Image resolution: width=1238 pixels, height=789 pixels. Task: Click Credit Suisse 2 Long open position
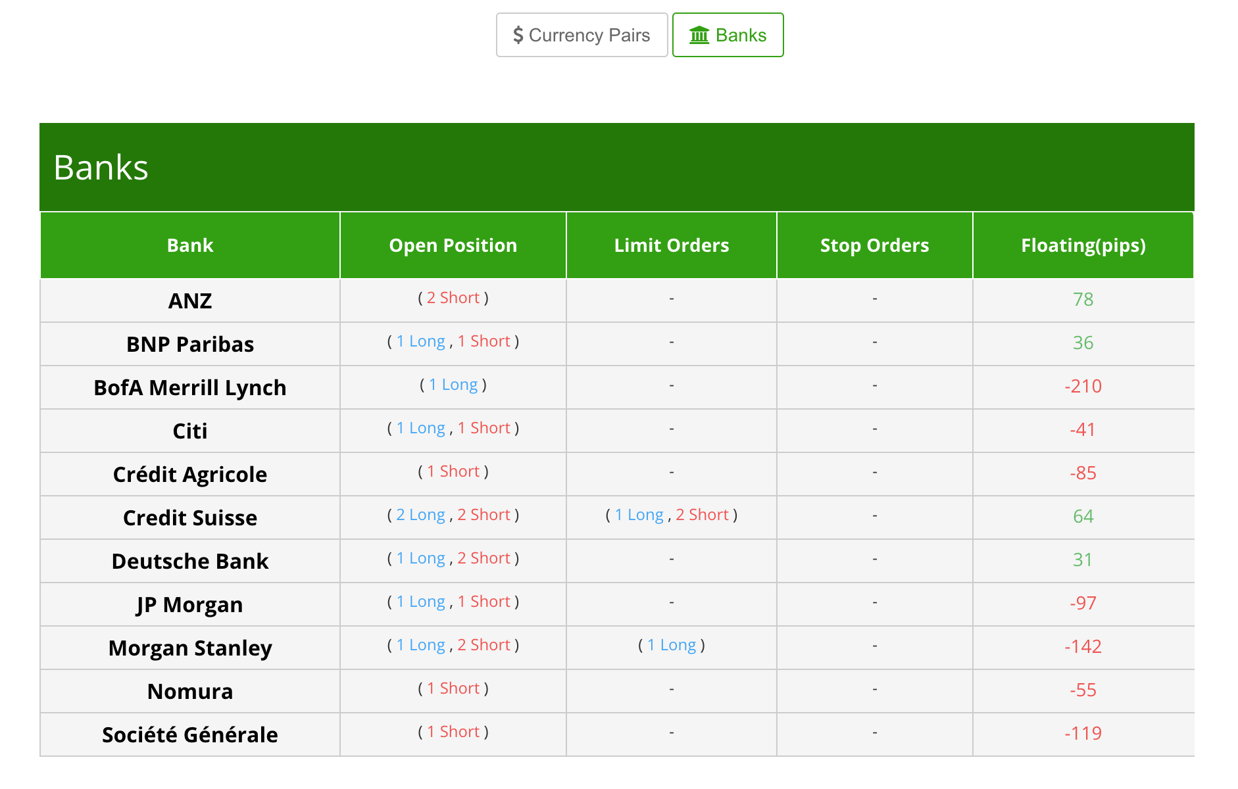(421, 515)
